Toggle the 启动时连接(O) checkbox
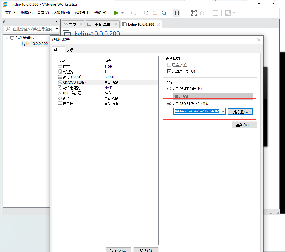Viewport: 285px width, 252px height. (x=169, y=71)
